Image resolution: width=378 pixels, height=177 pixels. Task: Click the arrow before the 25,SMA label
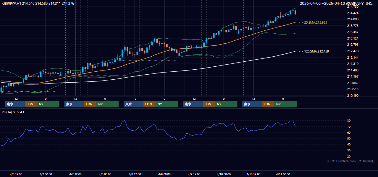coord(301,22)
